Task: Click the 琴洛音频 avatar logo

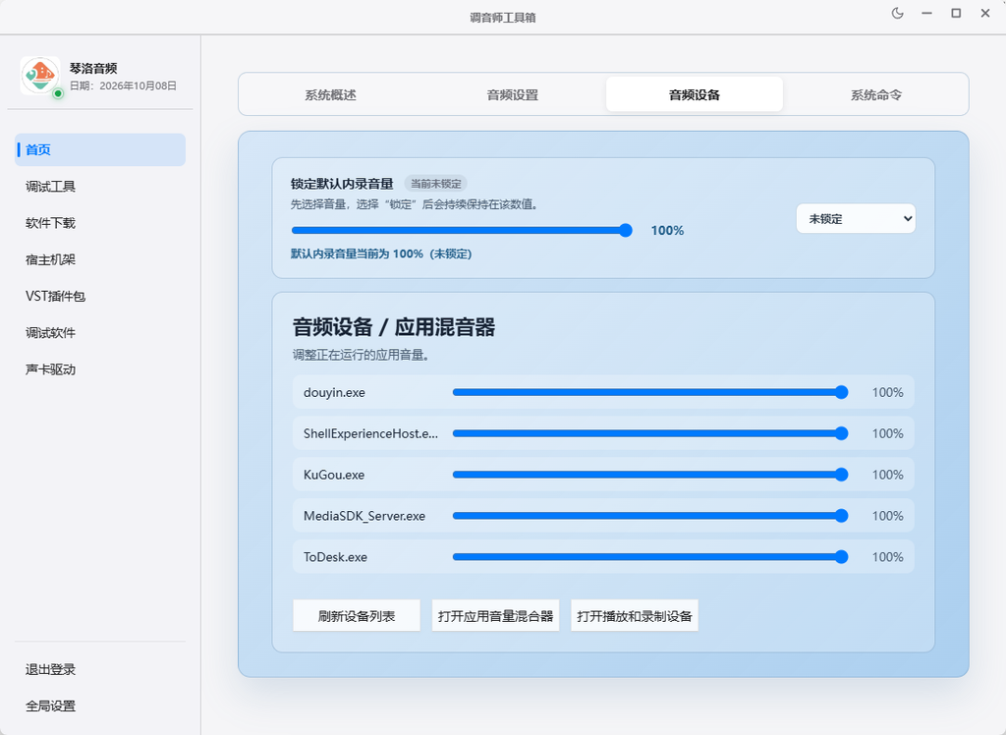Action: click(x=39, y=75)
